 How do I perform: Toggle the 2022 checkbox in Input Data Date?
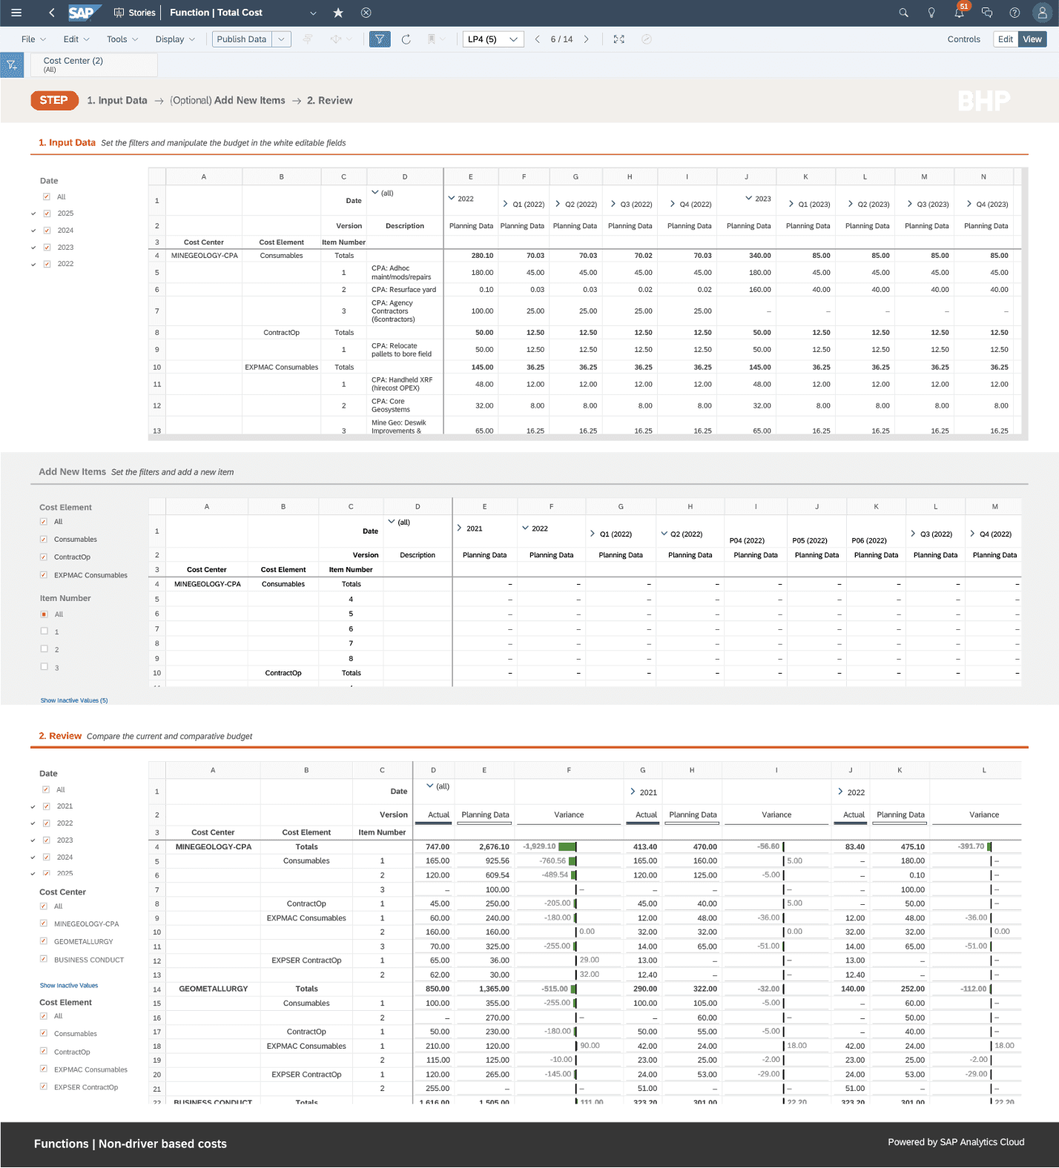(x=47, y=264)
